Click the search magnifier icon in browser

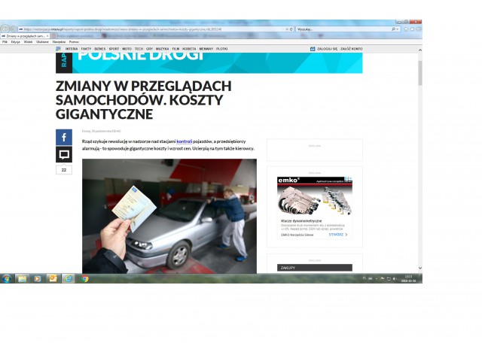click(x=394, y=29)
